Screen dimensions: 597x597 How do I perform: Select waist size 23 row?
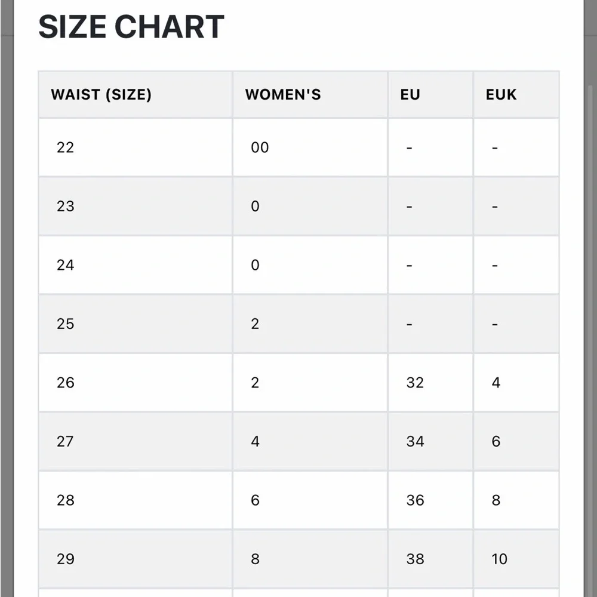pyautogui.click(x=298, y=206)
